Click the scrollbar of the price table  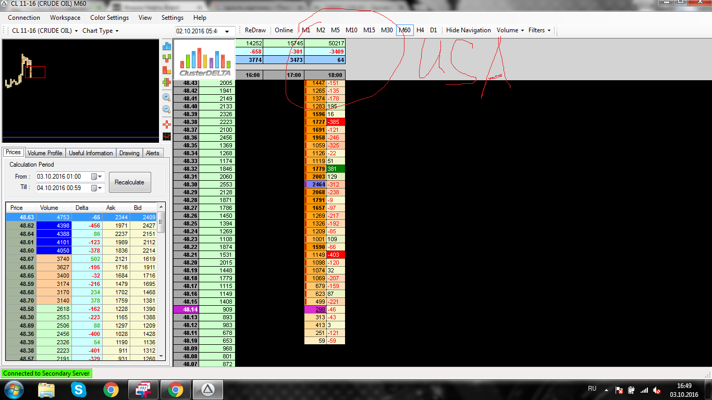161,281
